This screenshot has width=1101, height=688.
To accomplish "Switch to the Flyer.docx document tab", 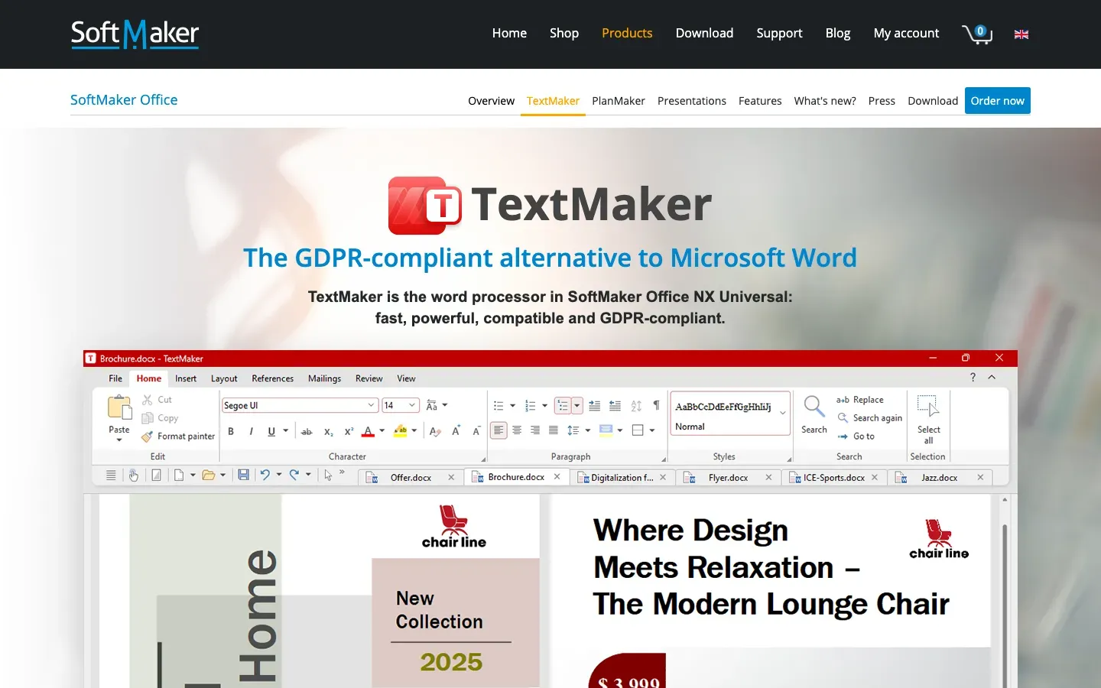I will coord(728,478).
